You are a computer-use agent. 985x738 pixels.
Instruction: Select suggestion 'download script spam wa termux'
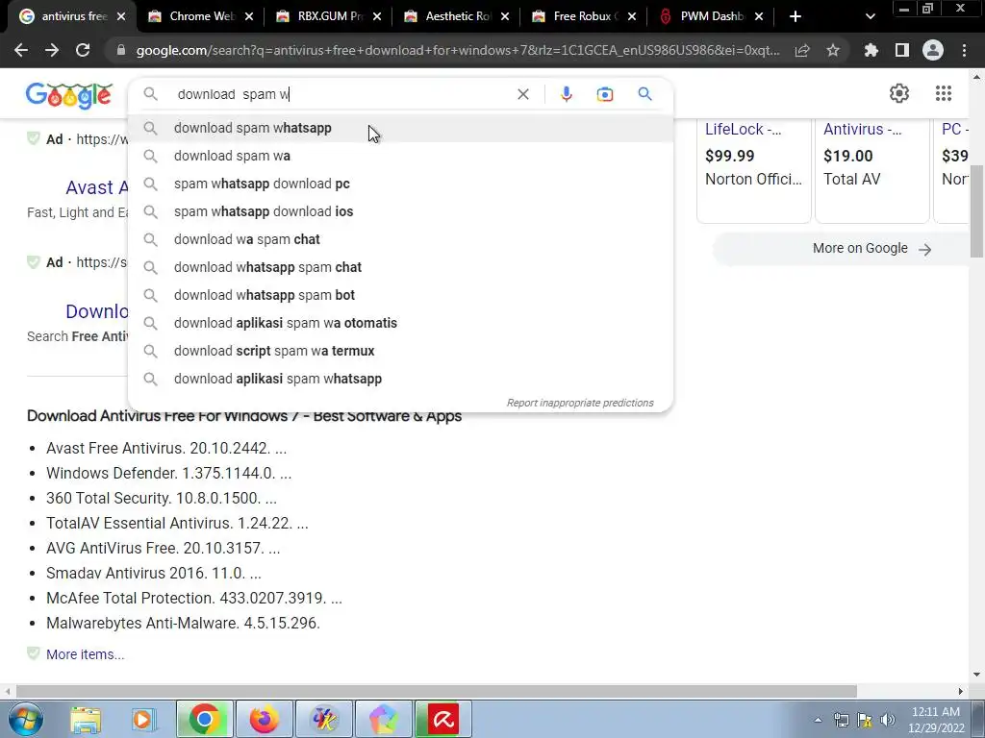click(x=400, y=351)
